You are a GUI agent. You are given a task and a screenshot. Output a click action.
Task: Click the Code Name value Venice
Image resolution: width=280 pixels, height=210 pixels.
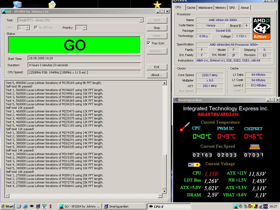(x=211, y=25)
